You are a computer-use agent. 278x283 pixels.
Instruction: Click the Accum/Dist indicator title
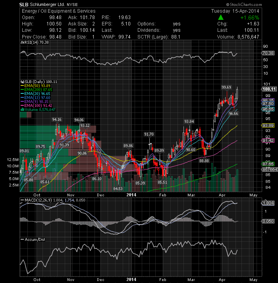tap(35, 240)
